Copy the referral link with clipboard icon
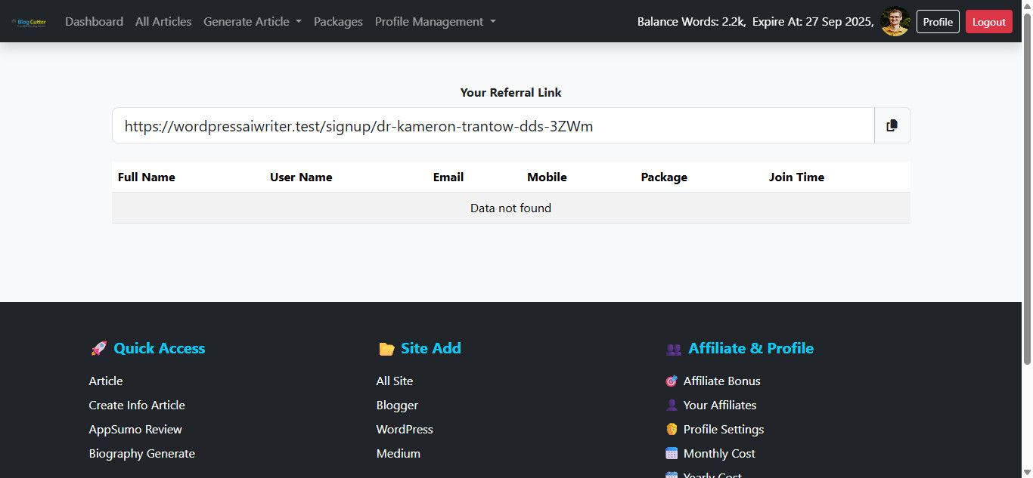Screen dimensions: 1033x478 coord(892,125)
